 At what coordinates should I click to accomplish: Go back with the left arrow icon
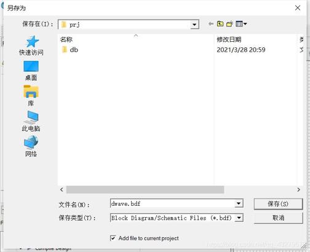coord(211,24)
